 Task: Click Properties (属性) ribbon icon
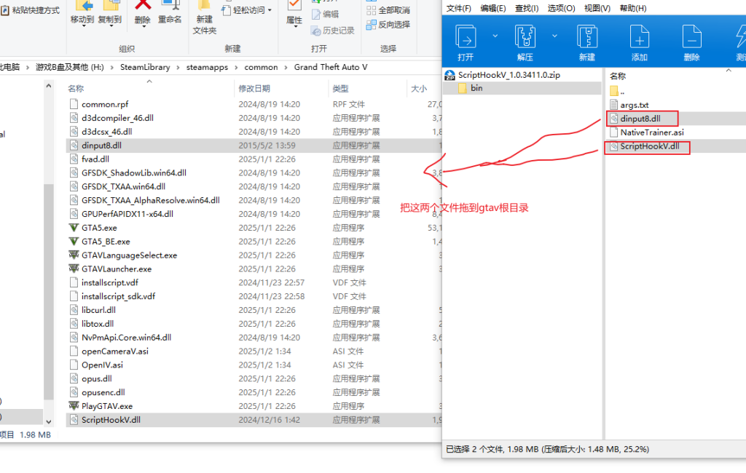[x=294, y=12]
